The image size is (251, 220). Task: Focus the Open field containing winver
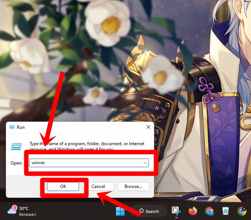pos(89,163)
